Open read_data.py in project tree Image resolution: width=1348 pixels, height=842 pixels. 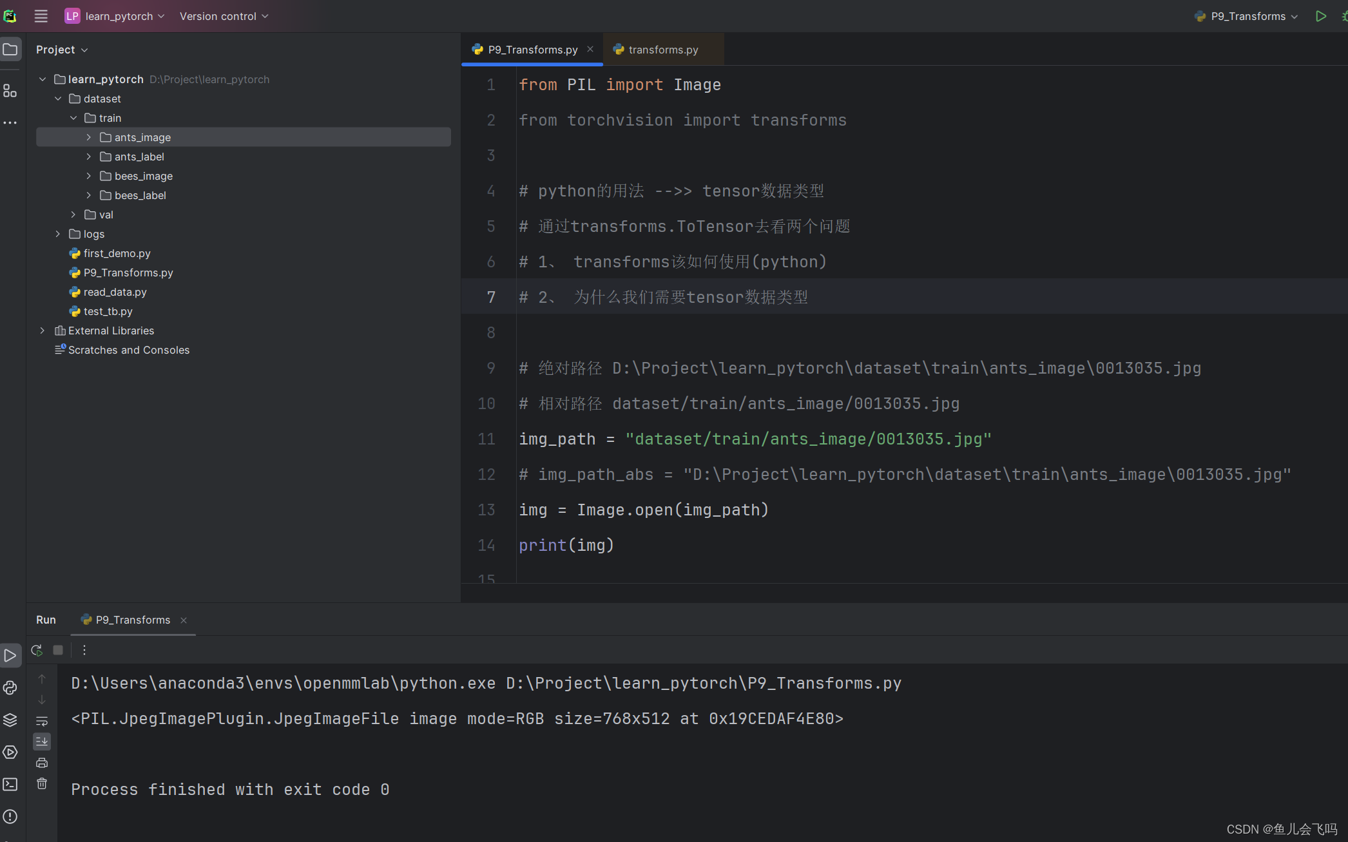coord(115,292)
